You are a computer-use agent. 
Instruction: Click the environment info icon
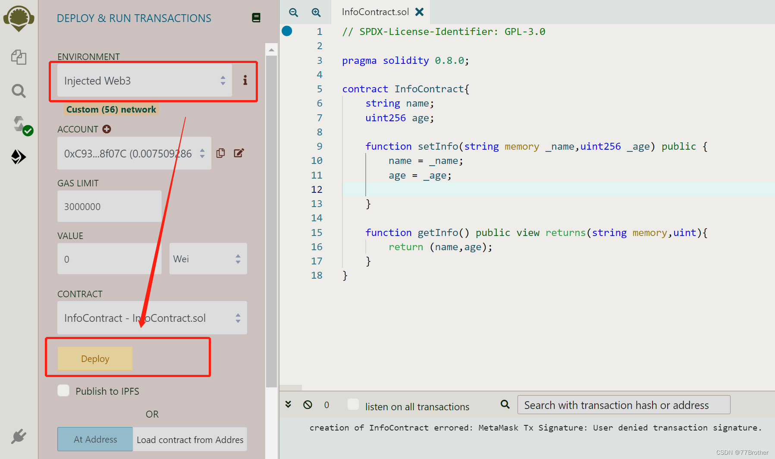point(245,80)
